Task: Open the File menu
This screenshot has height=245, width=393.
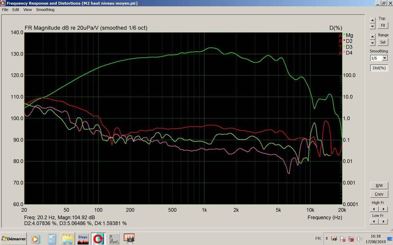Action: pyautogui.click(x=5, y=10)
